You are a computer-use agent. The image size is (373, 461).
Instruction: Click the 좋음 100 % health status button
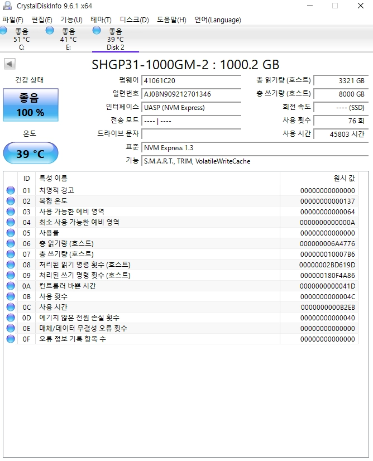[31, 105]
